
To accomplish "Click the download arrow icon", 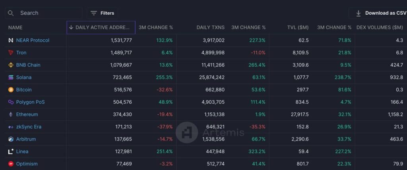I will tap(359, 13).
